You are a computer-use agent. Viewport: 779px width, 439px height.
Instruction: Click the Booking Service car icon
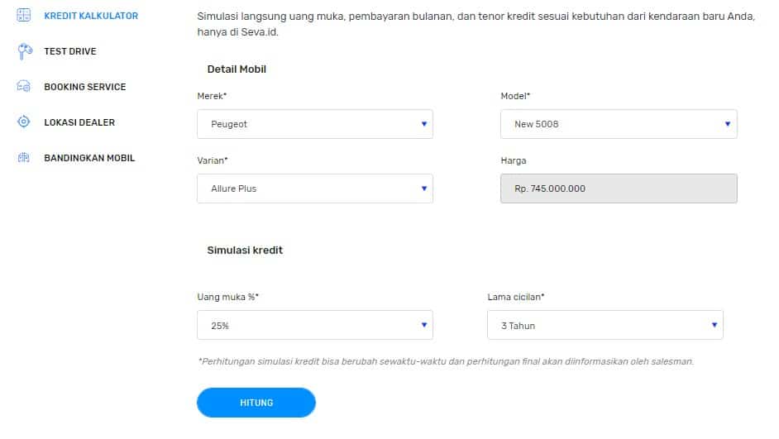click(23, 87)
